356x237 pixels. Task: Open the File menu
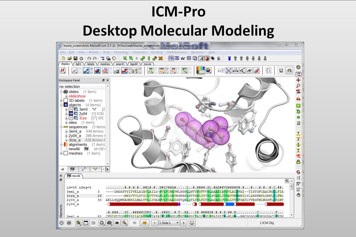click(62, 52)
